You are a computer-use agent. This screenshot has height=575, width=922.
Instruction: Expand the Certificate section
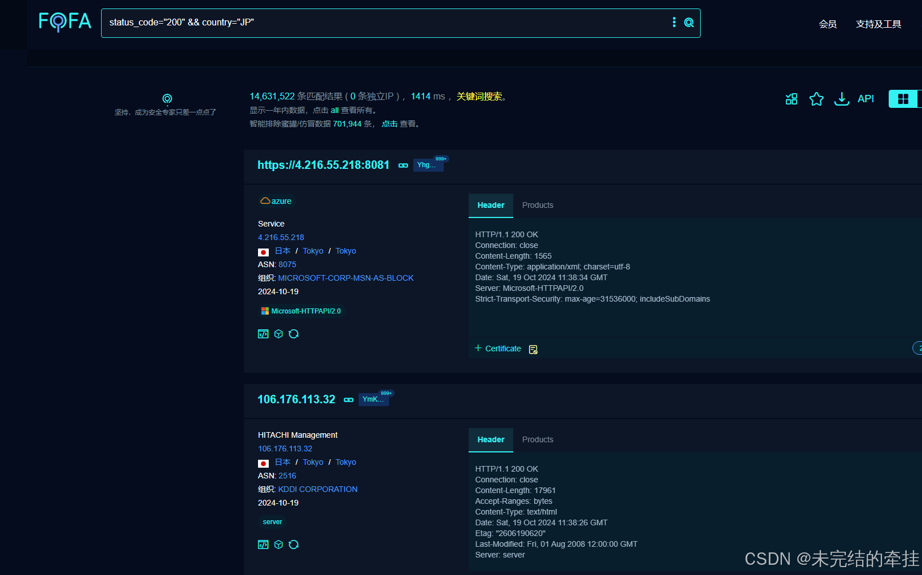[x=498, y=349]
